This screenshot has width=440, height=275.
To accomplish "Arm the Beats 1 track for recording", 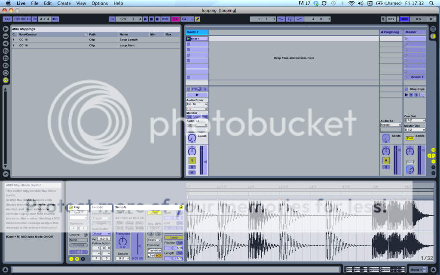I will click(x=192, y=173).
